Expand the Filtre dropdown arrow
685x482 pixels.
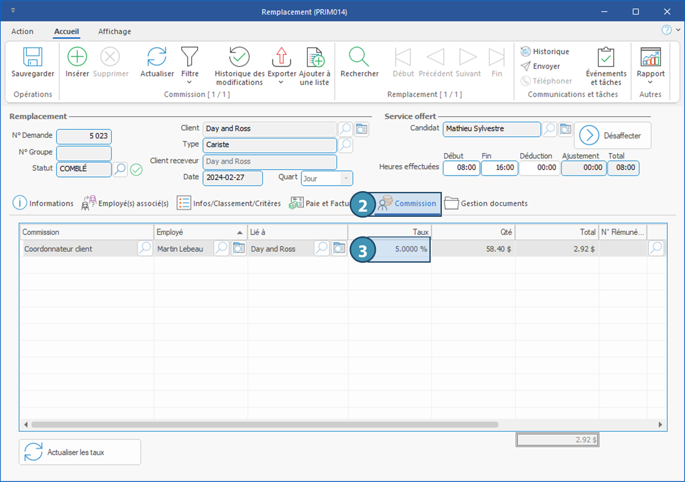point(190,82)
